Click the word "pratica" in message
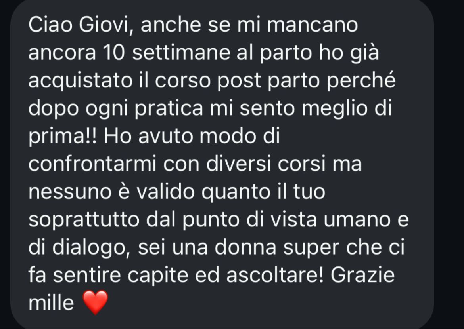This screenshot has height=329, width=464. pos(169,109)
